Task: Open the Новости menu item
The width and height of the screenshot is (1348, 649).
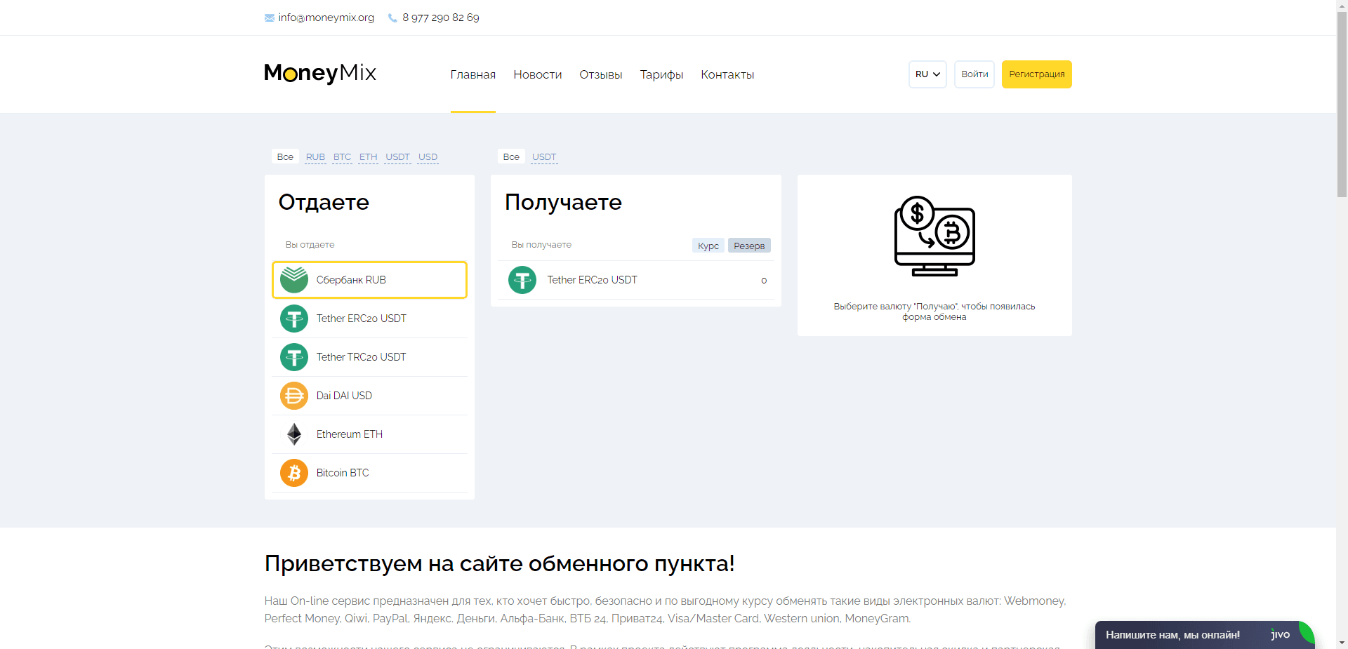Action: pyautogui.click(x=536, y=74)
